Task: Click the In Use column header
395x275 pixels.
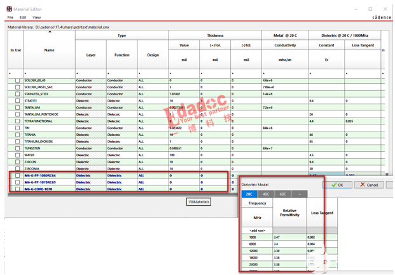Action: (x=16, y=50)
